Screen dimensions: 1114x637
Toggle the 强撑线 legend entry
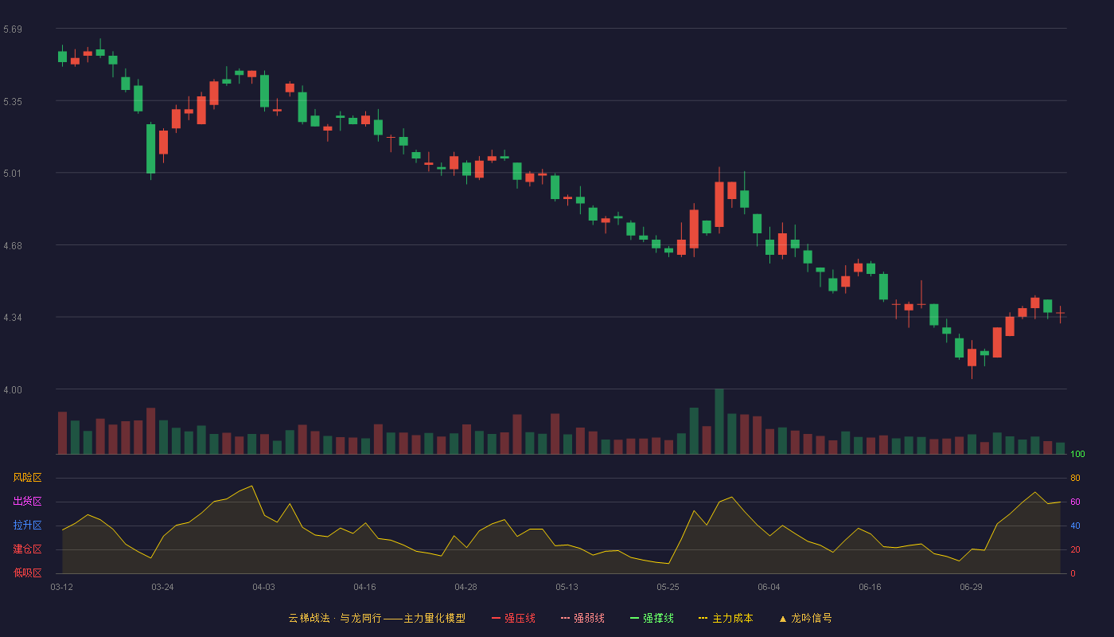pos(652,618)
